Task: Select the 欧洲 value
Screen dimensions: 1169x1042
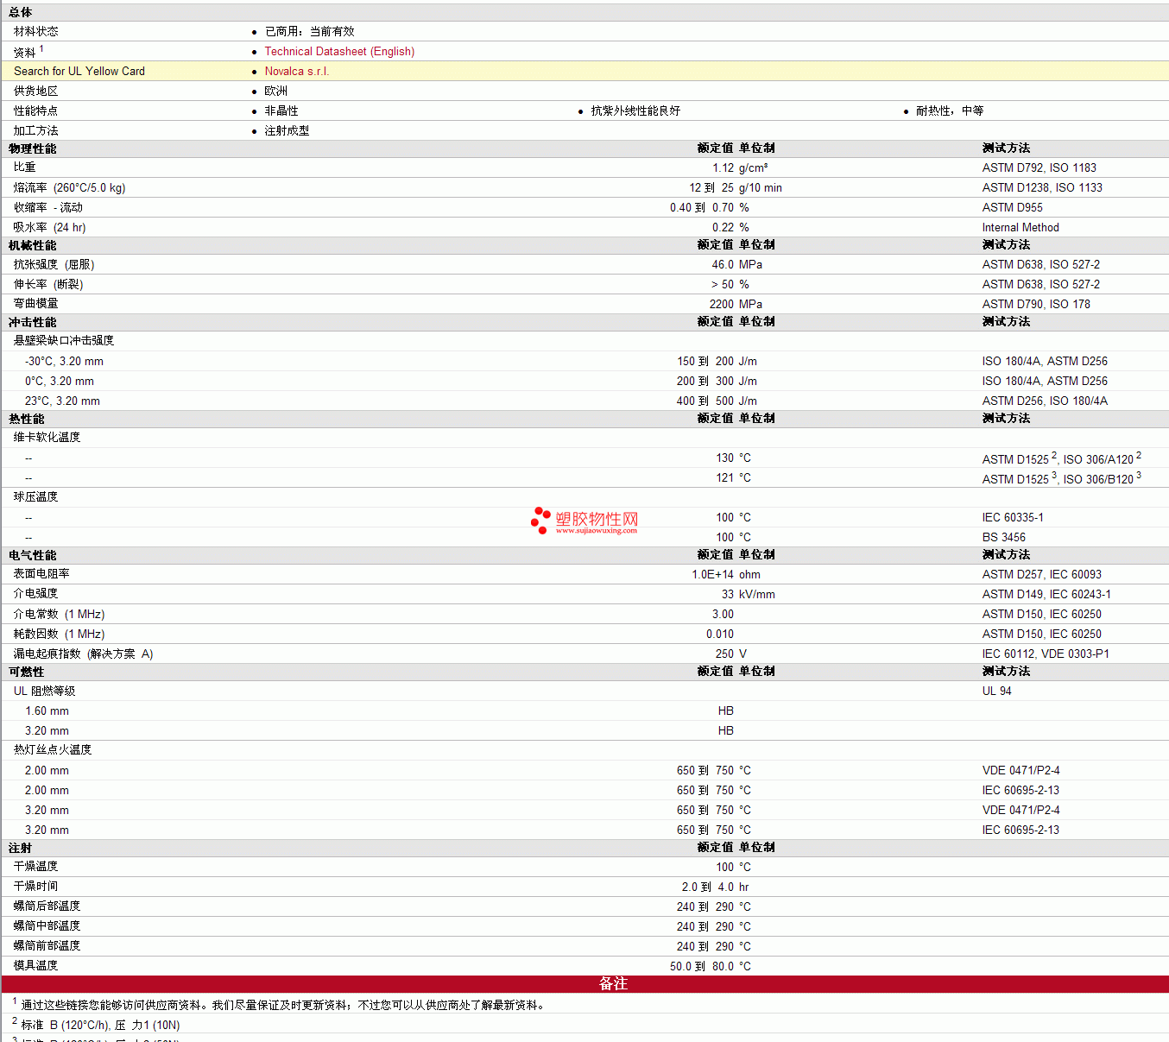Action: tap(275, 91)
